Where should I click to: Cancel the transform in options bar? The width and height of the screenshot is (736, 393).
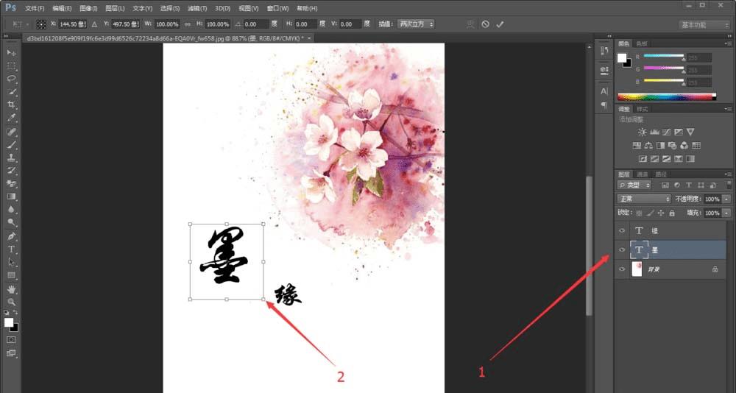click(485, 24)
